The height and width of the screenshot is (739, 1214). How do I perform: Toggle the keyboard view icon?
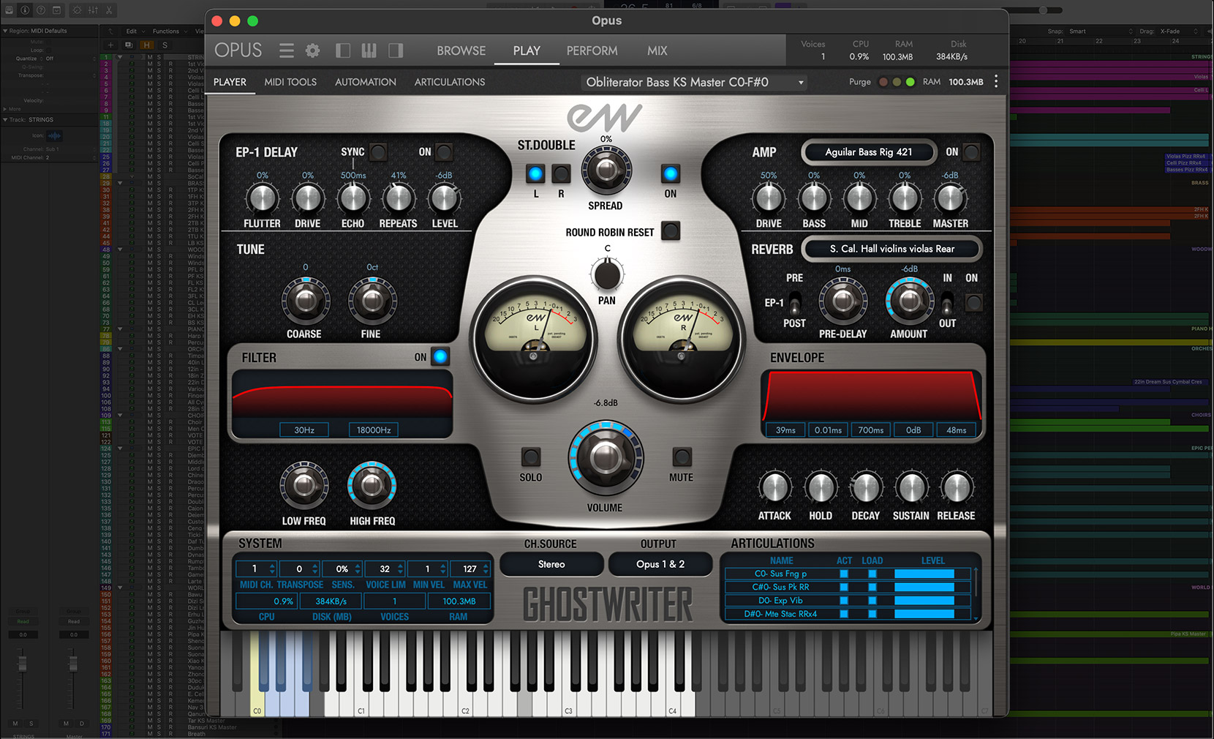tap(369, 50)
